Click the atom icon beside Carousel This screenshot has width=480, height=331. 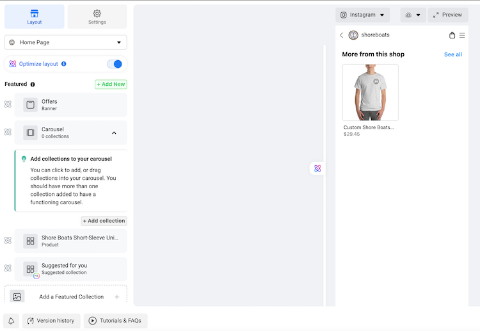[8, 132]
